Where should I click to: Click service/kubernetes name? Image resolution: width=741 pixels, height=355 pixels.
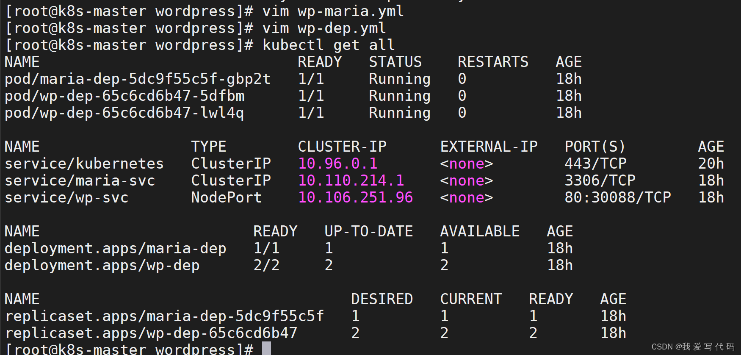[84, 164]
